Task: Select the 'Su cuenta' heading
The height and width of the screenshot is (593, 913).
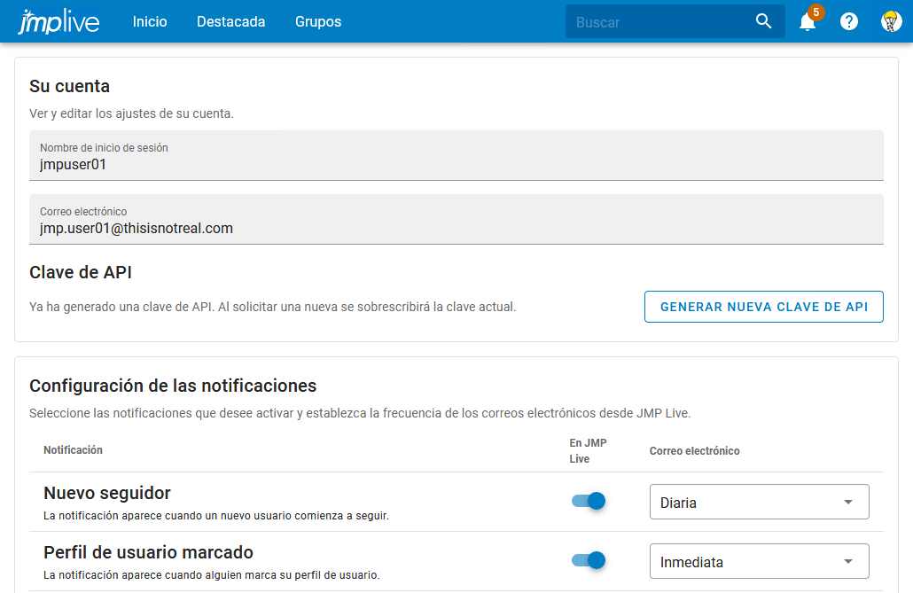Action: point(69,86)
